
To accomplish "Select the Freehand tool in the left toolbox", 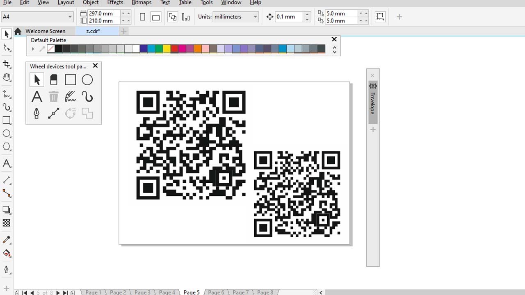I will coord(7,94).
